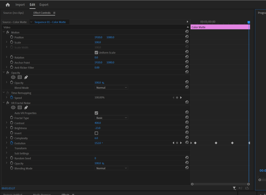Enable the Invert checkbox
Screen dimensions: 266x195
pyautogui.click(x=96, y=133)
